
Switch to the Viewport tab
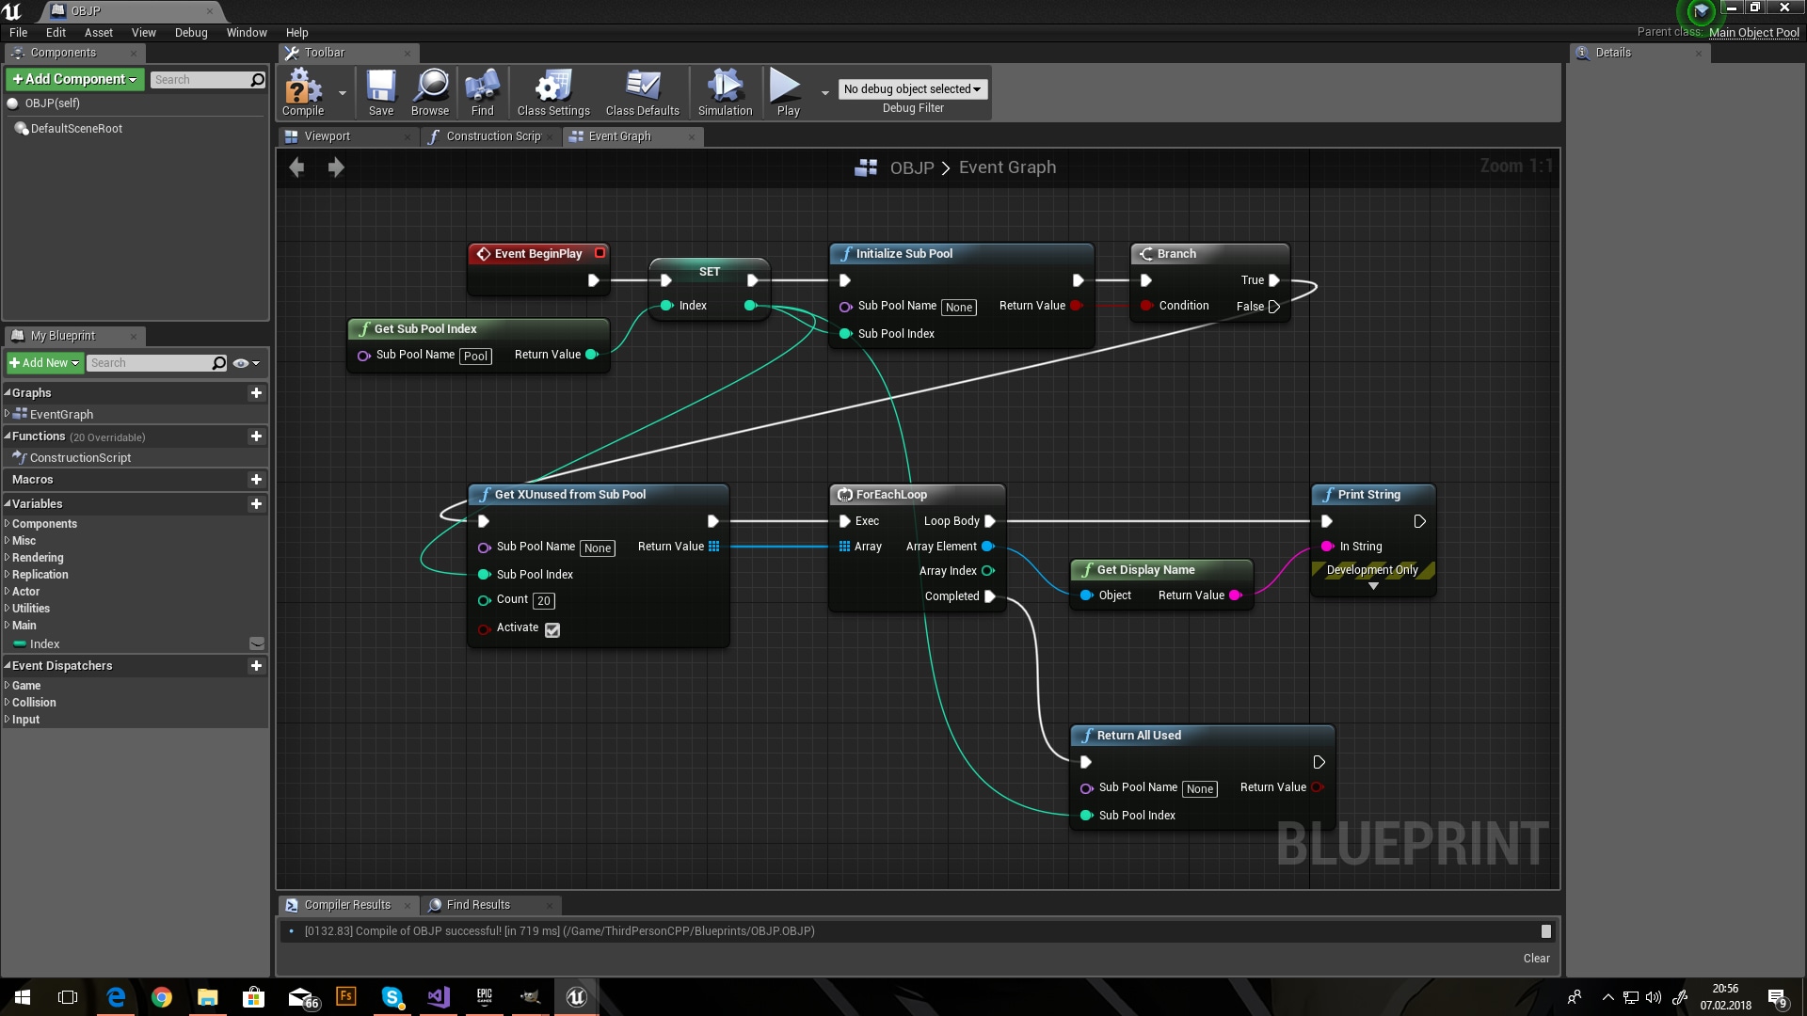pos(330,135)
